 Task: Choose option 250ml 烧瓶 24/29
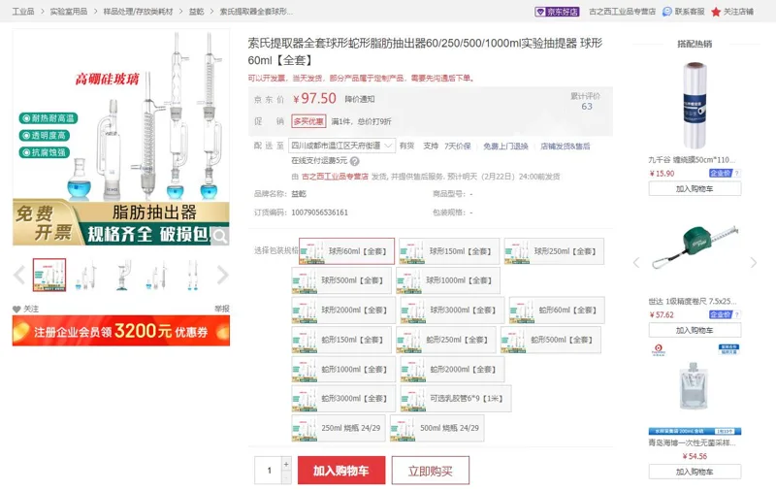[339, 428]
